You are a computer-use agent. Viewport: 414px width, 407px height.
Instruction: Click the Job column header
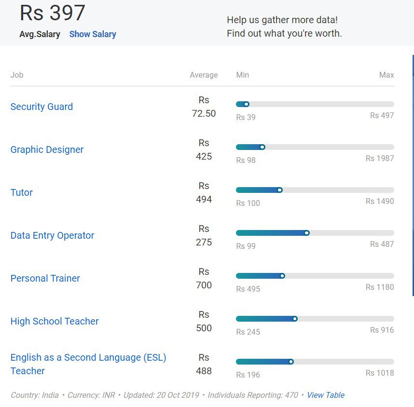[x=17, y=75]
